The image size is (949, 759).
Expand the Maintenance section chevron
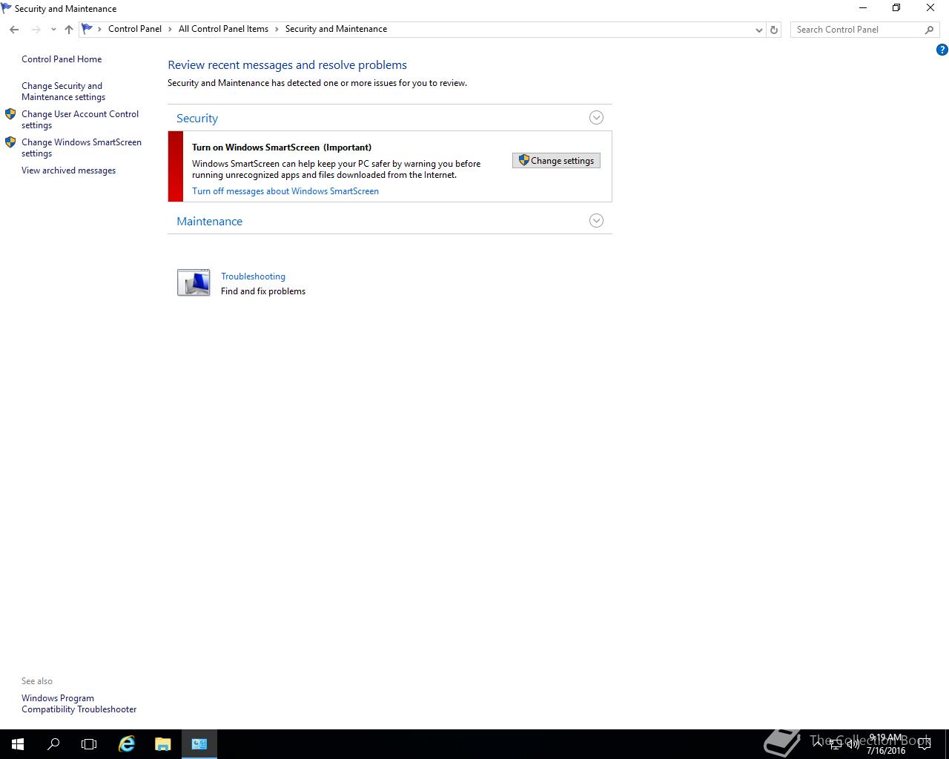point(596,221)
